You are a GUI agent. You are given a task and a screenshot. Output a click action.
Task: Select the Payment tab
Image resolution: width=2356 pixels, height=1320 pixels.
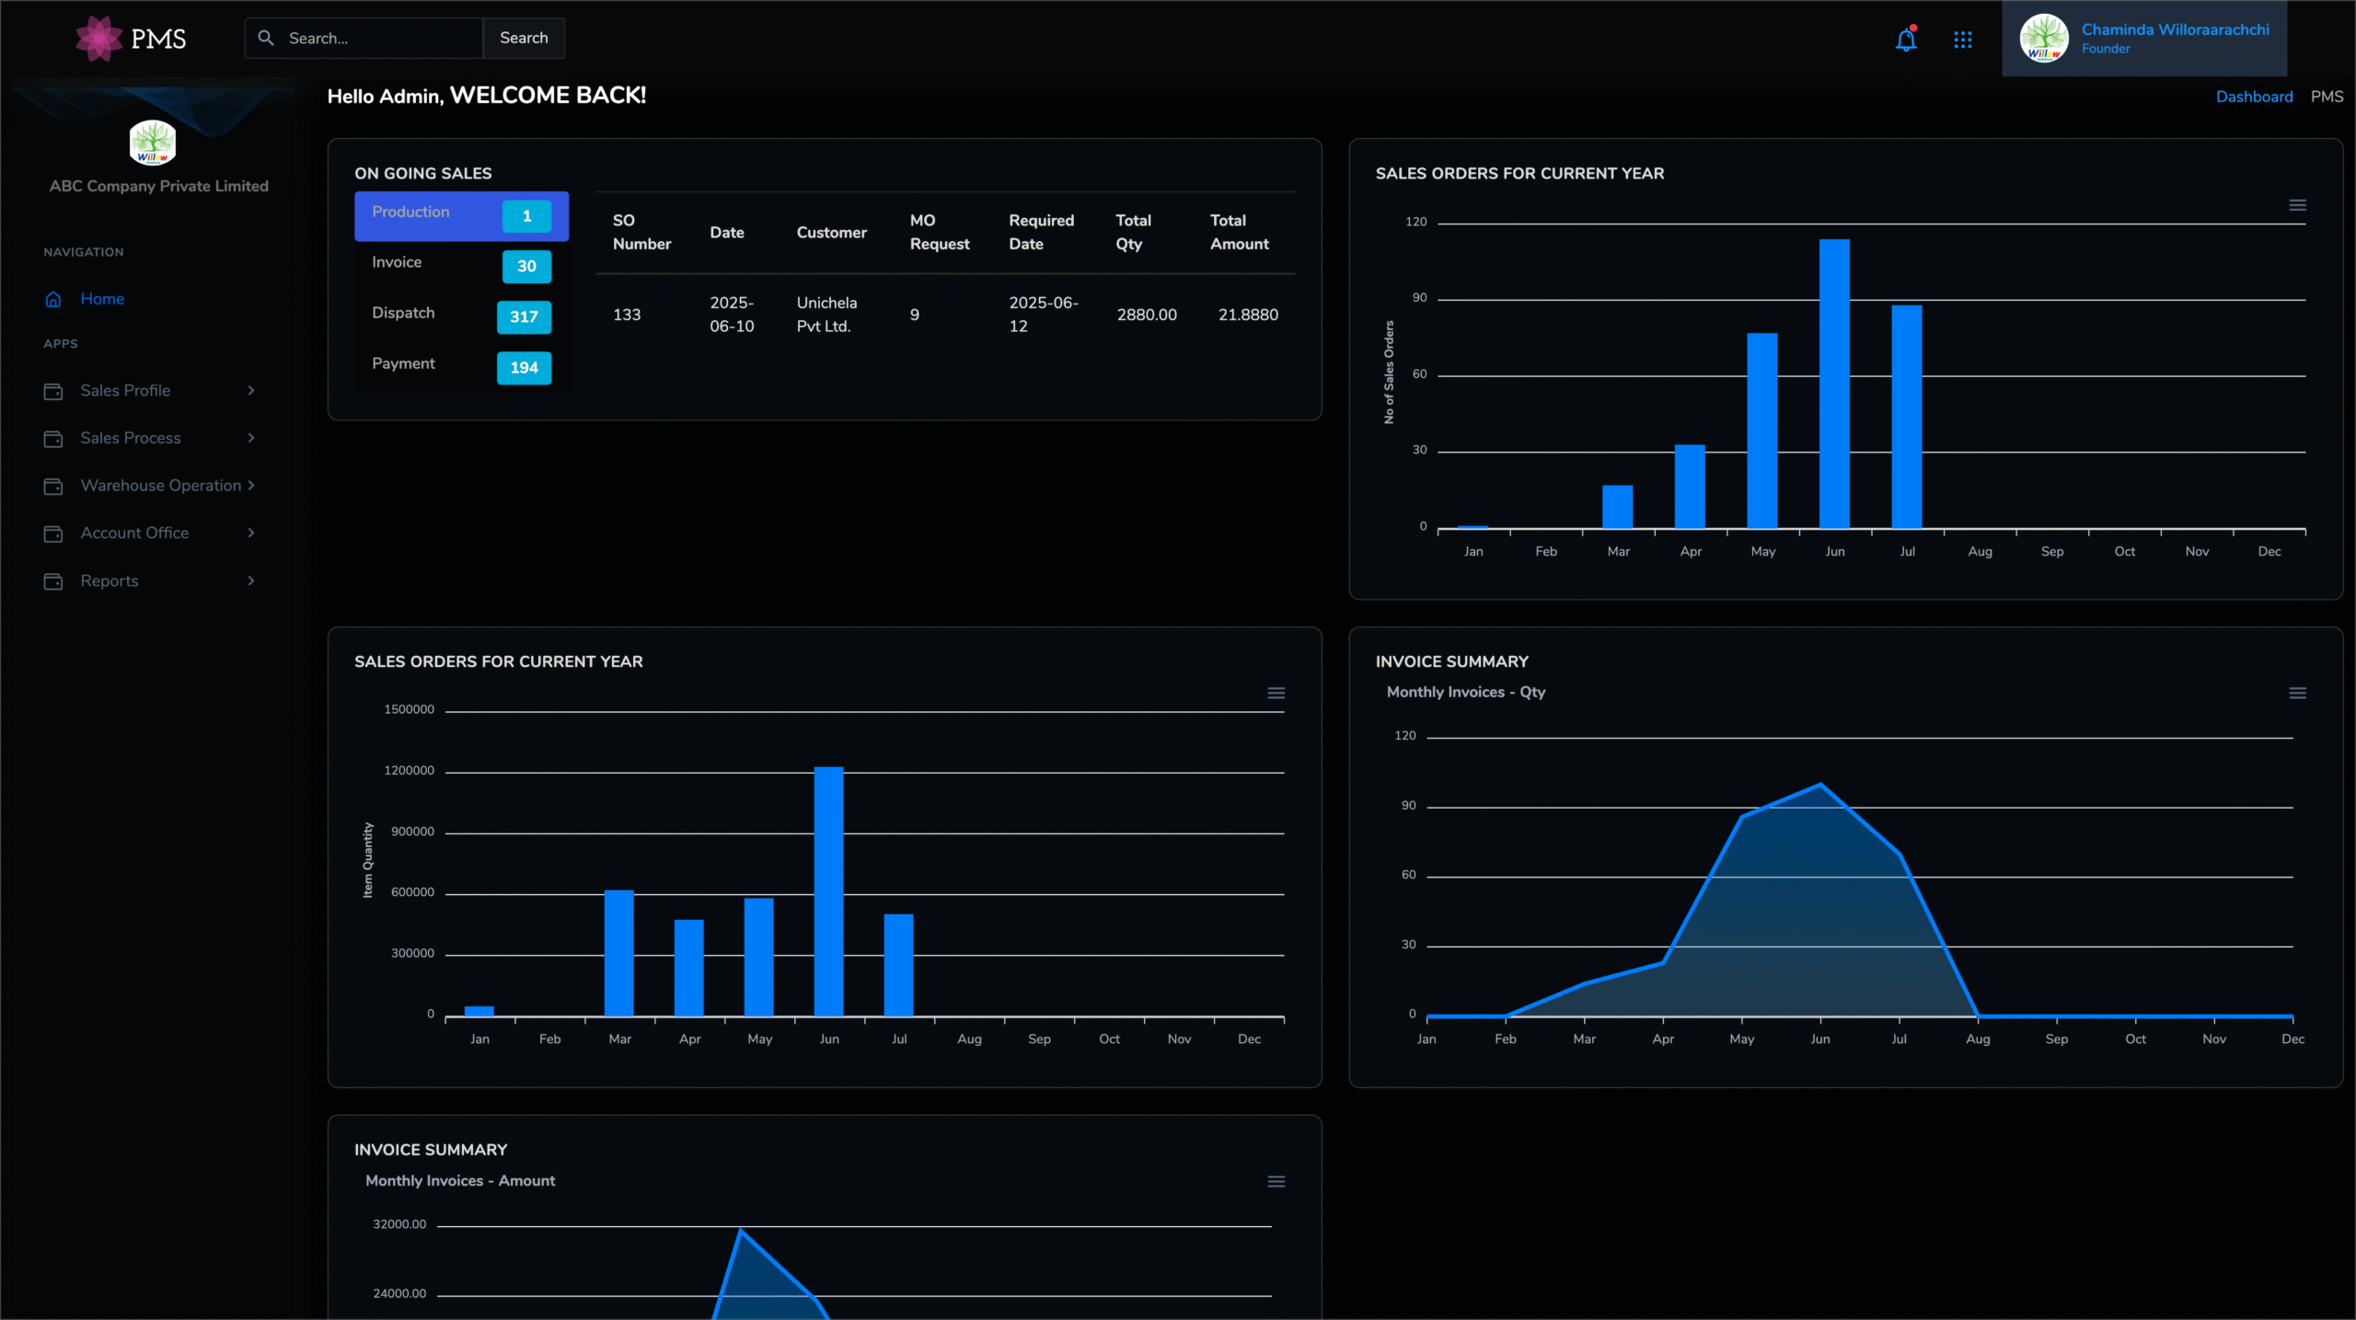tap(461, 368)
